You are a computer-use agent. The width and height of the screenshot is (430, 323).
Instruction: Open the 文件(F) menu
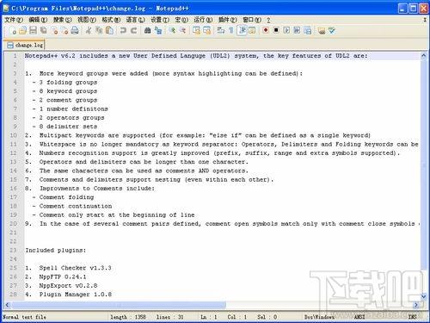click(14, 20)
